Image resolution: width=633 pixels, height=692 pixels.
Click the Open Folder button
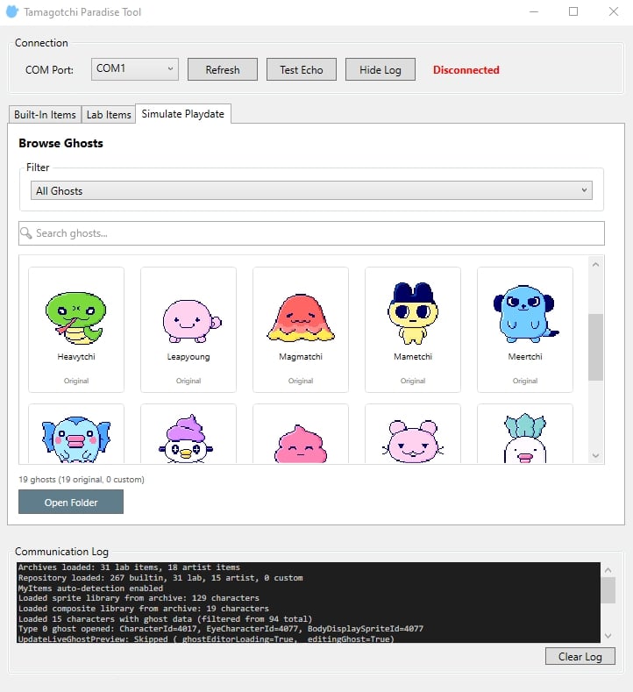click(71, 503)
